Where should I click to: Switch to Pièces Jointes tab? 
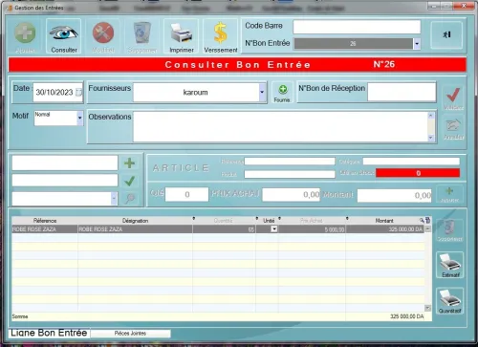coord(130,334)
